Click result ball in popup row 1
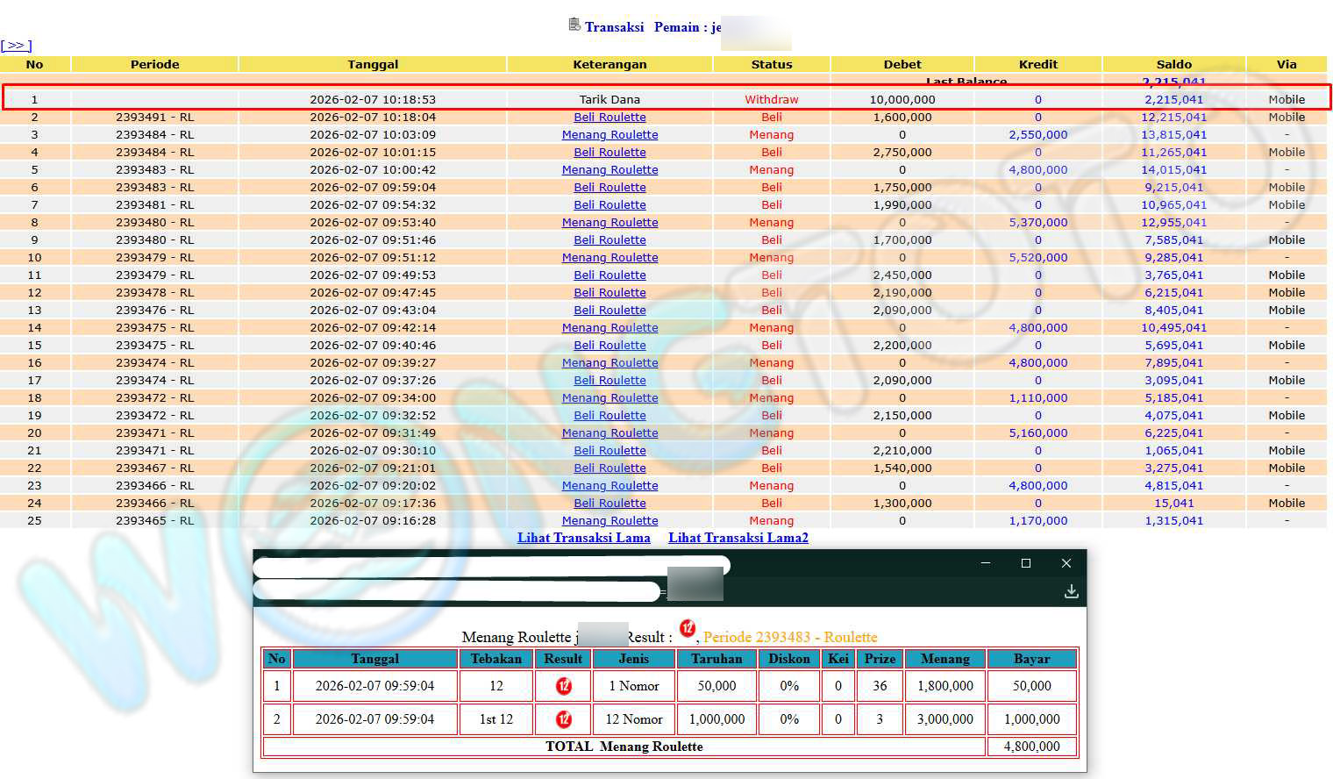Screen dimensions: 1333x779 click(x=563, y=686)
